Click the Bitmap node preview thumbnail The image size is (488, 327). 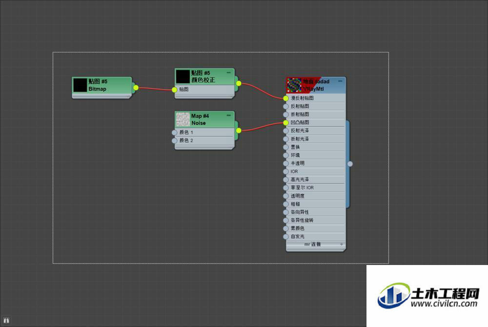pos(80,85)
